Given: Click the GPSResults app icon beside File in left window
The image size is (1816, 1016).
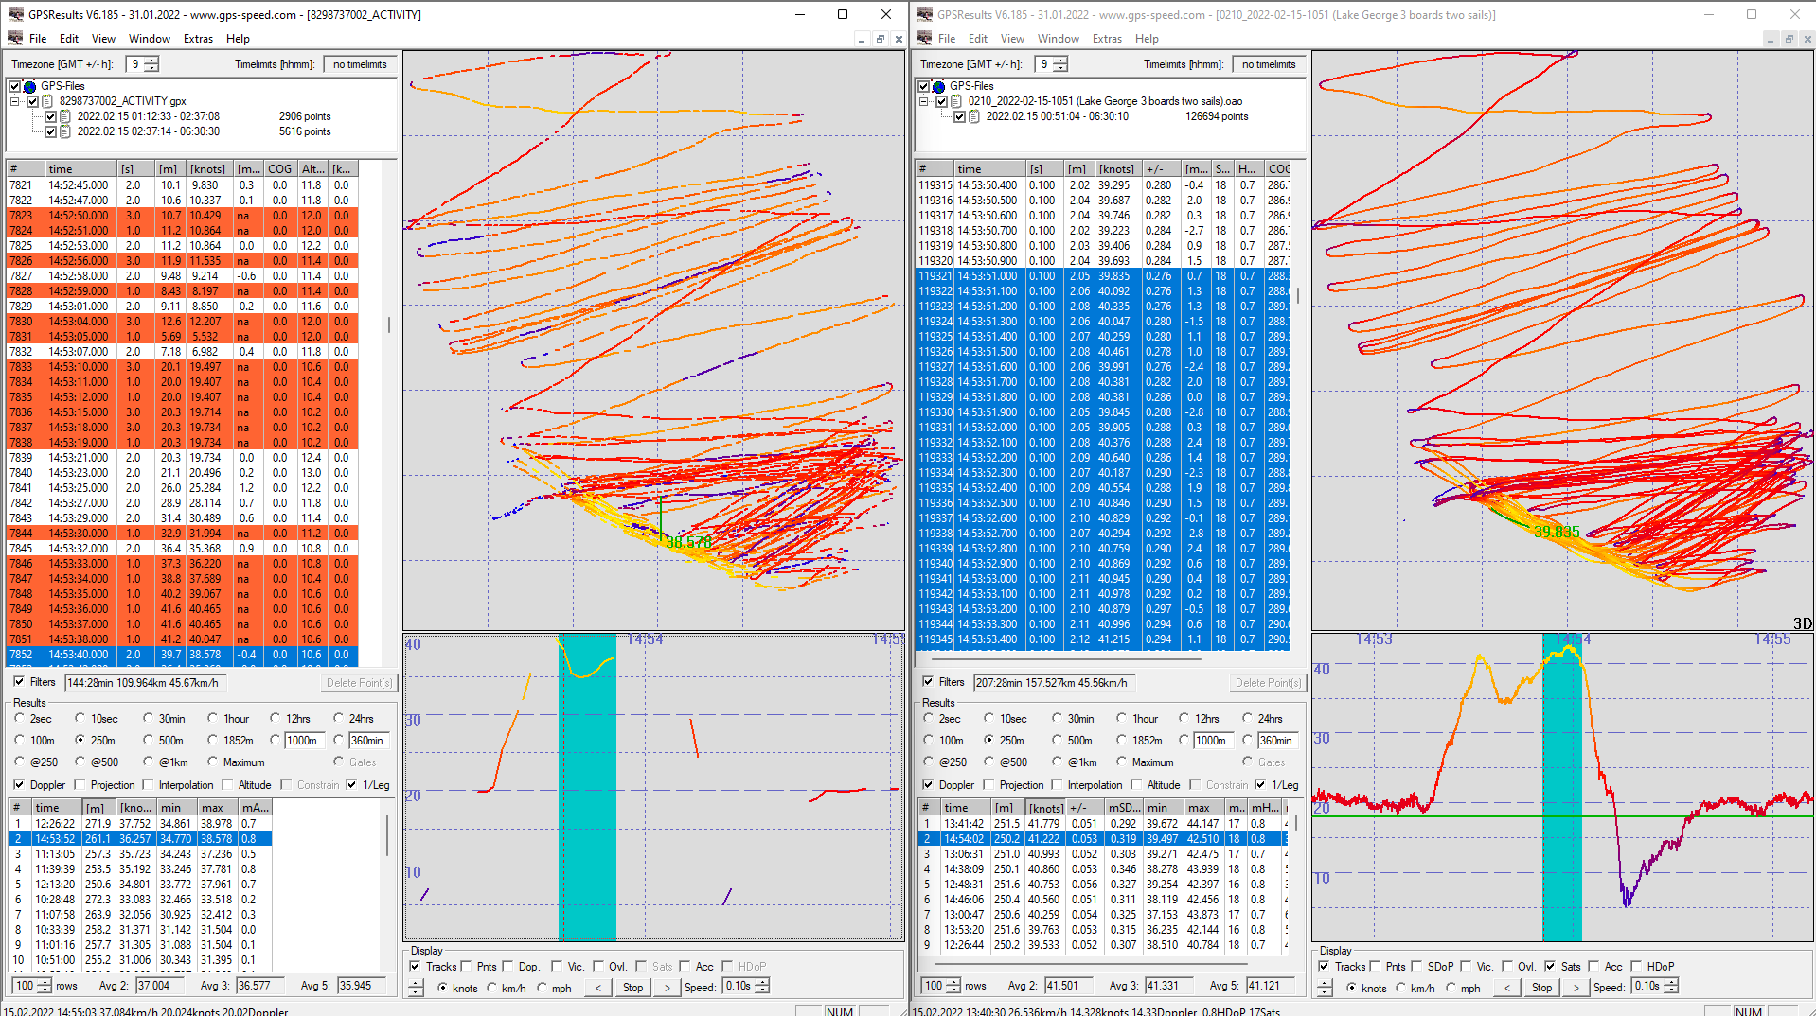Looking at the screenshot, I should tap(14, 39).
